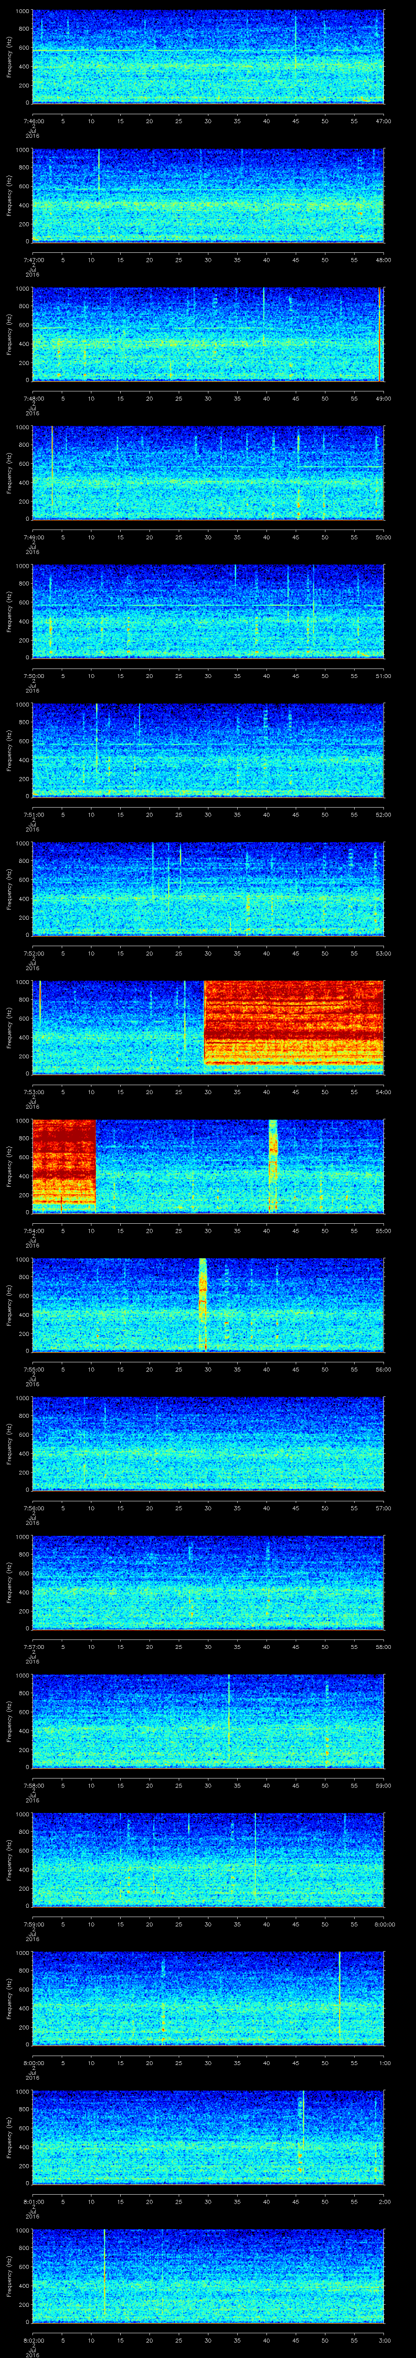The image size is (416, 2358).
Task: Select the 3:00 end time label
Action: 385,2340
